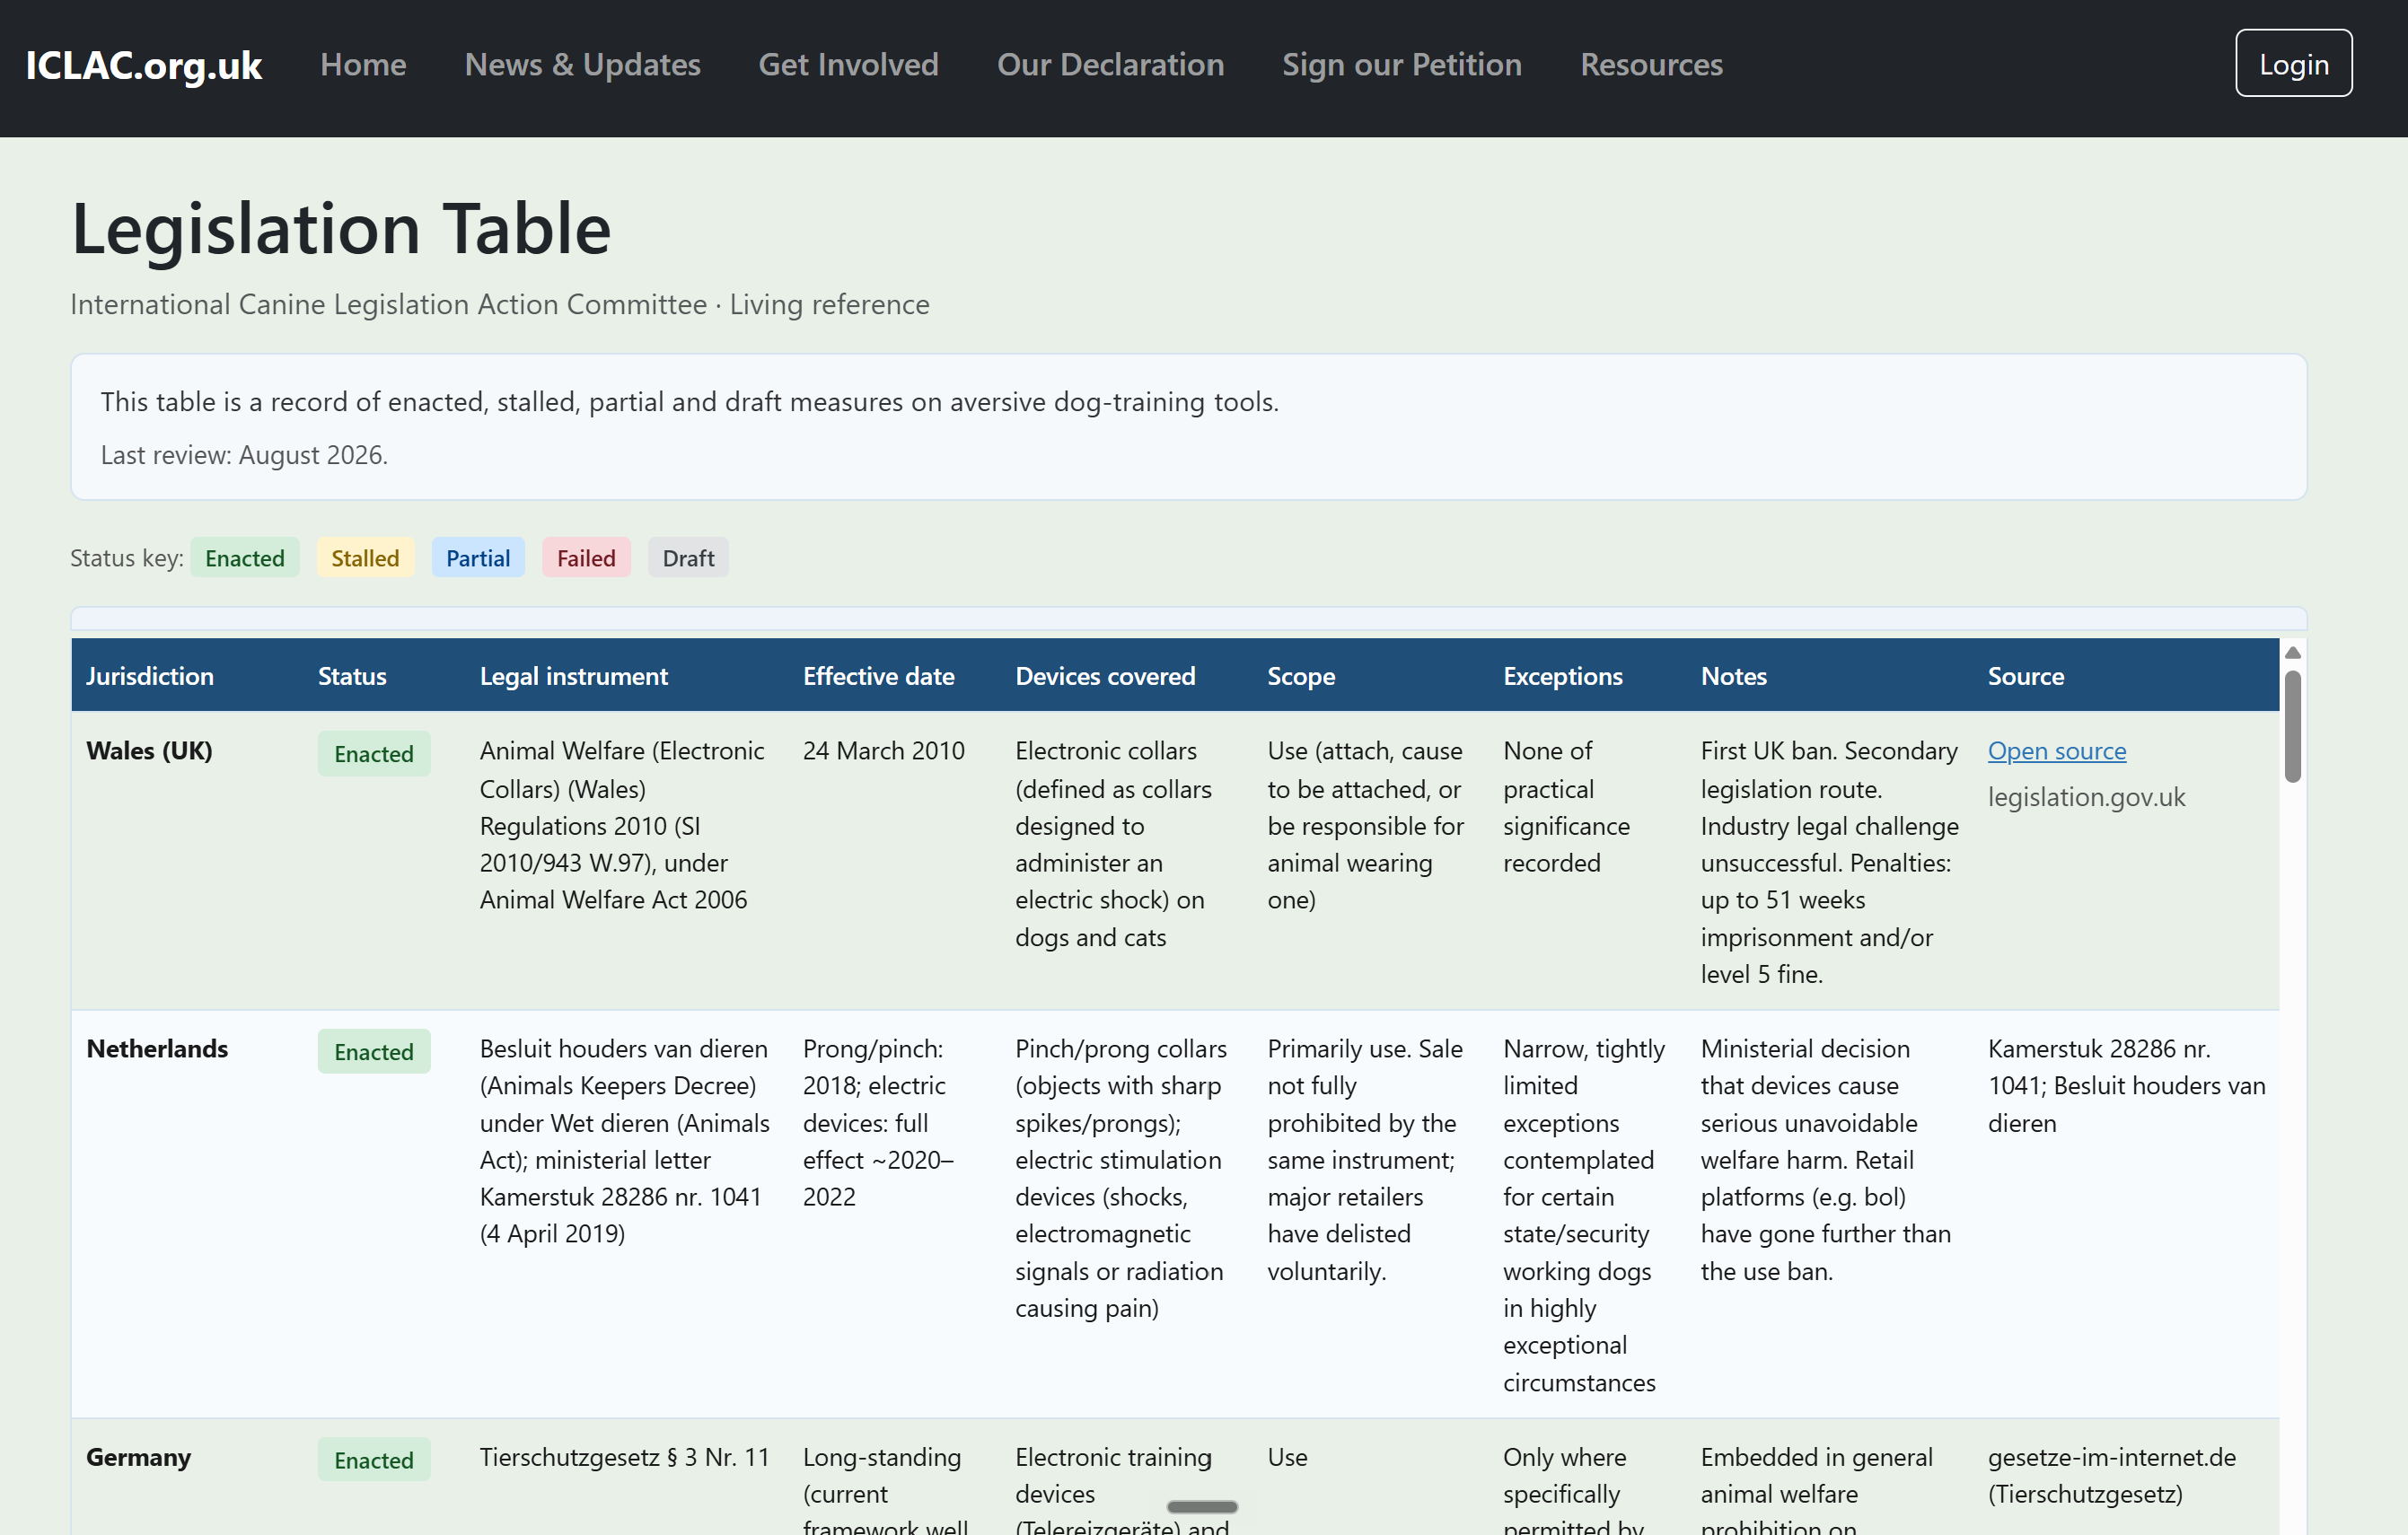Click the committee subtitle 'Living reference' line
This screenshot has height=1535, width=2408.
tap(500, 304)
